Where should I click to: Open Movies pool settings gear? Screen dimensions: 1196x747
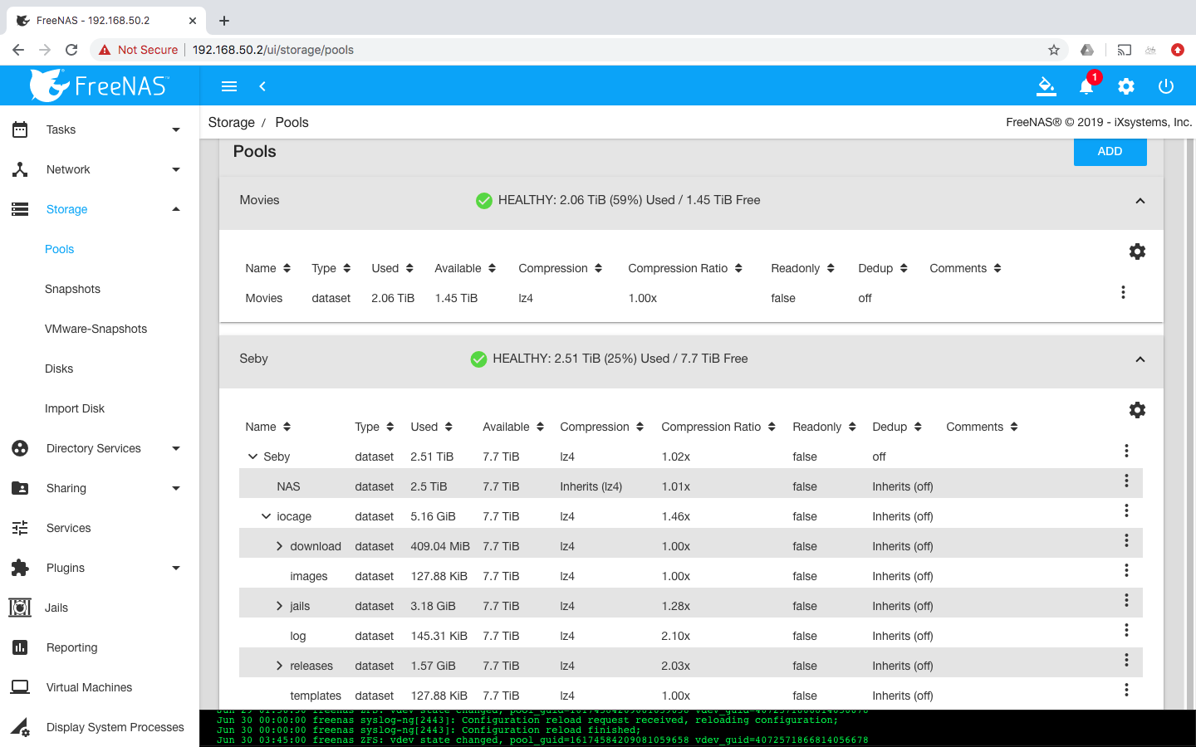(x=1137, y=251)
